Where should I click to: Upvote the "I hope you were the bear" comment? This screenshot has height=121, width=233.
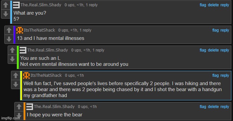(19, 107)
